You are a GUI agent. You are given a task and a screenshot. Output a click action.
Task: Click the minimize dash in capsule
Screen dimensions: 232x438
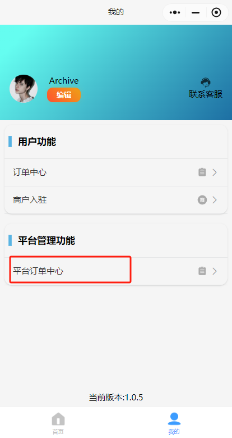click(196, 12)
